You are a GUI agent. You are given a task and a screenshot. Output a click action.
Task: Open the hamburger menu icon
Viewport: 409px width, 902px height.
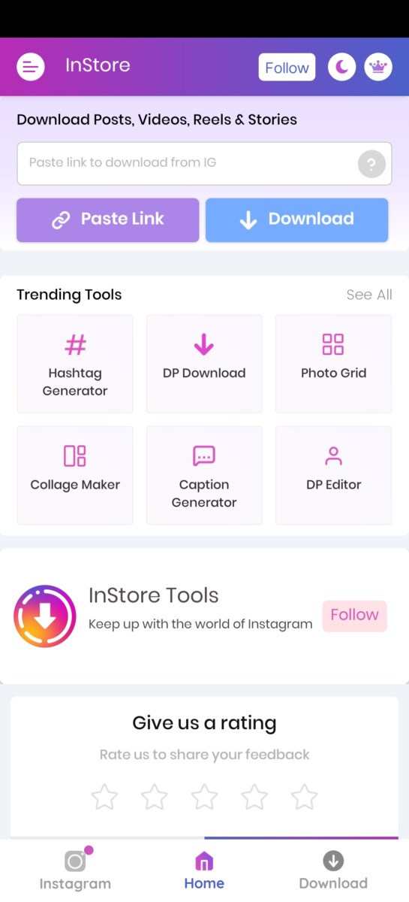point(31,67)
